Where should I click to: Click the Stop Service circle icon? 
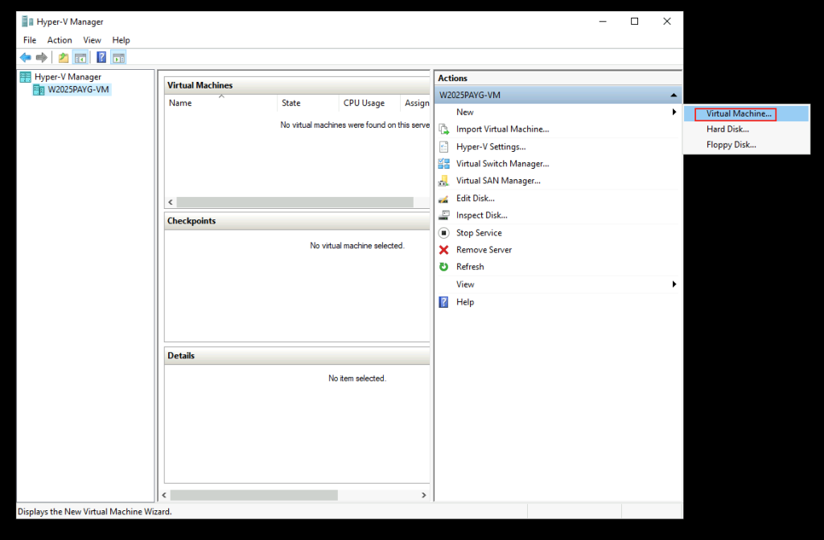pyautogui.click(x=444, y=232)
